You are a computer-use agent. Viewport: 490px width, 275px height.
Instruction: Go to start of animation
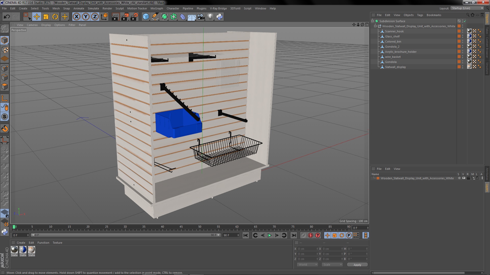pyautogui.click(x=246, y=236)
